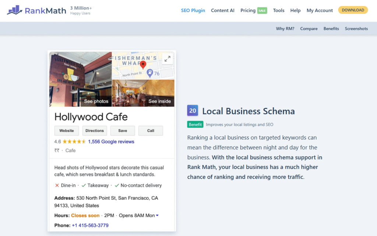The image size is (377, 236).
Task: Expand the map with the fullscreen icon
Action: click(x=167, y=59)
